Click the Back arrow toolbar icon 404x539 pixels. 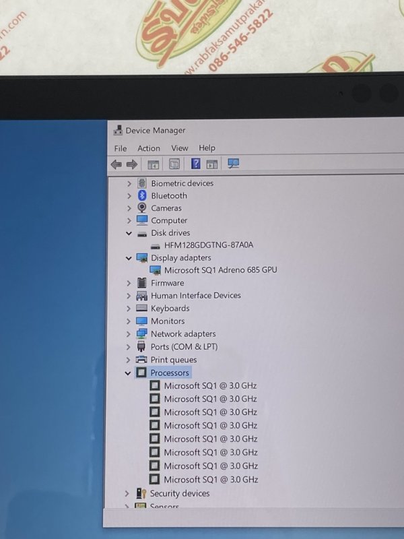(116, 164)
